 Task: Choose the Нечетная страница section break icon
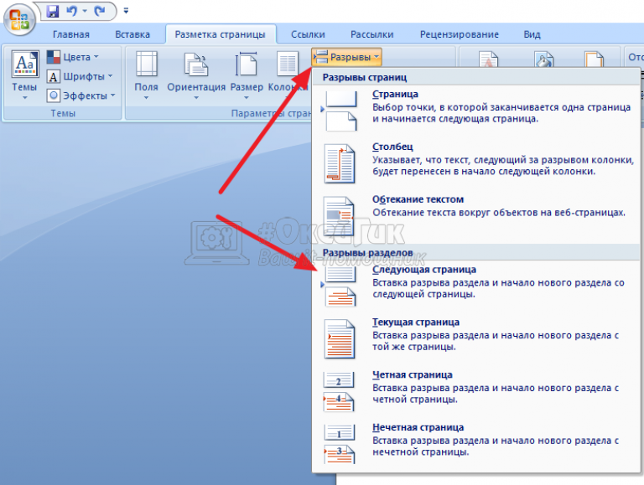[x=340, y=444]
